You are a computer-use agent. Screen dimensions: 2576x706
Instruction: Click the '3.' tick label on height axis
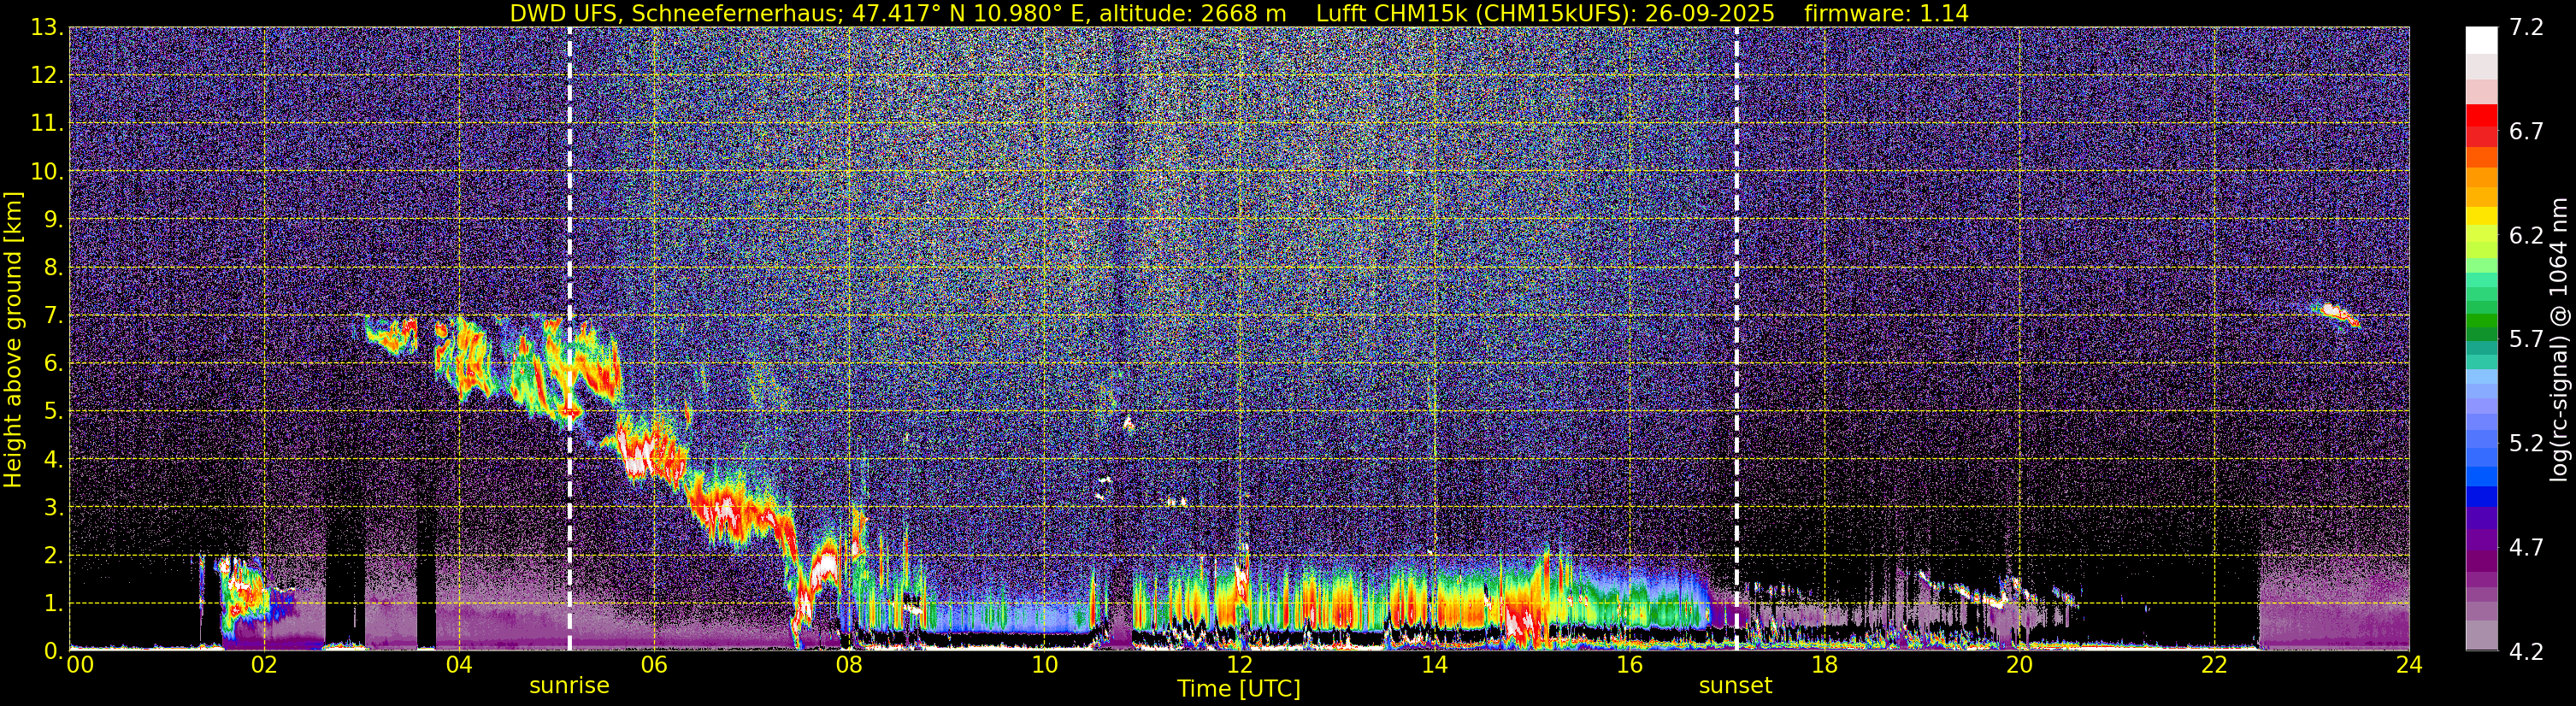click(52, 508)
